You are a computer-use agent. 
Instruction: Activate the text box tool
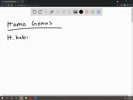[x=69, y=12]
